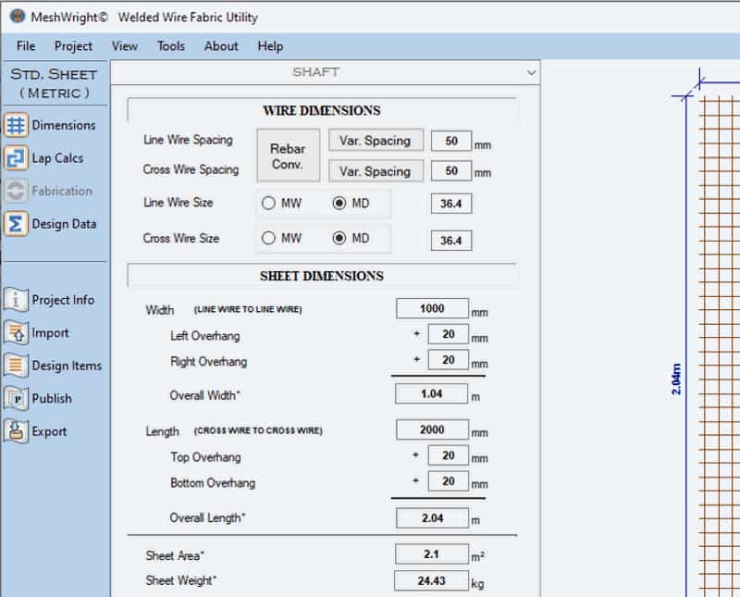740x597 pixels.
Task: Click the Publish icon
Action: coord(16,399)
